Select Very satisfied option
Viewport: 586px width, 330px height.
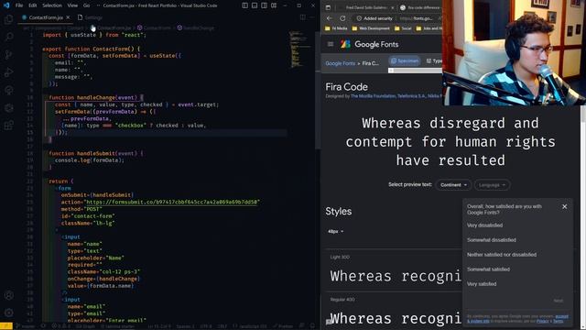(x=482, y=284)
